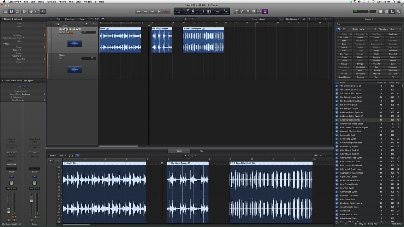Mute the Master track
404x227 pixels.
click(61, 58)
